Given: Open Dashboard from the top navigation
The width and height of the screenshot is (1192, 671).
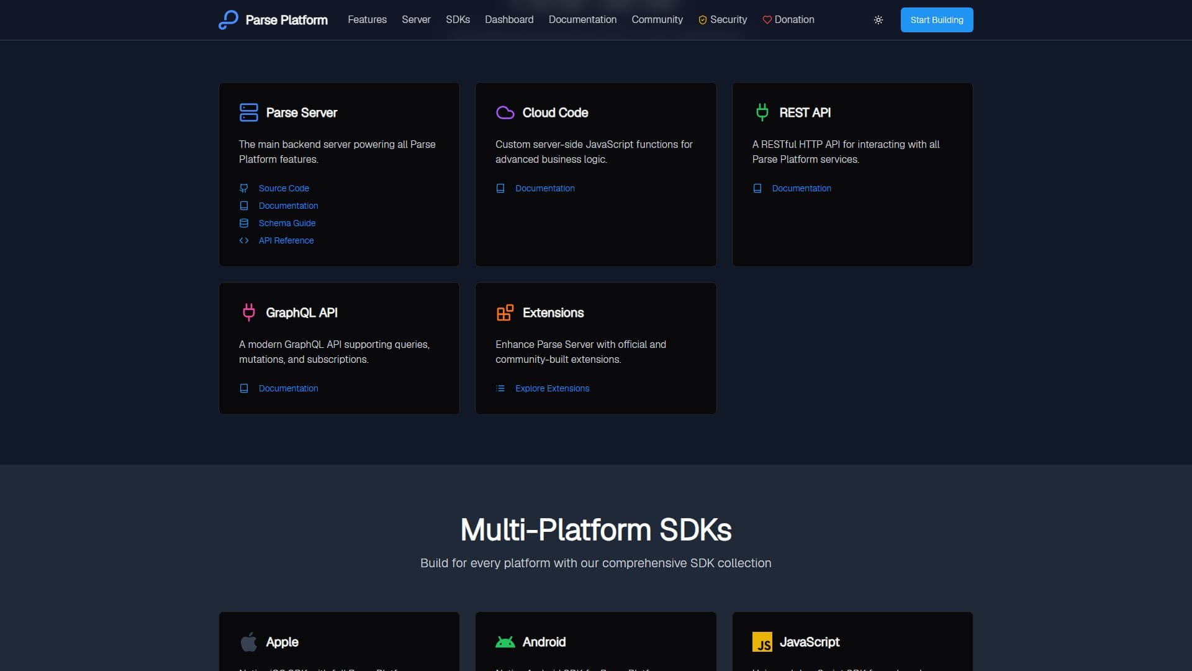Looking at the screenshot, I should click(509, 20).
